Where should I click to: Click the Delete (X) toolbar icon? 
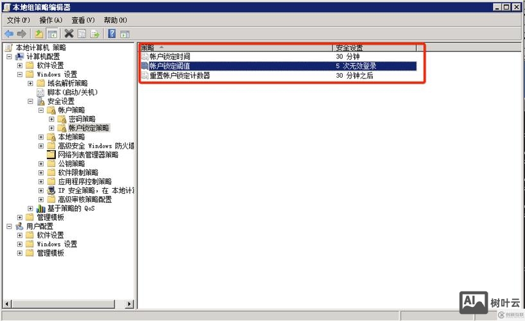pyautogui.click(x=69, y=33)
